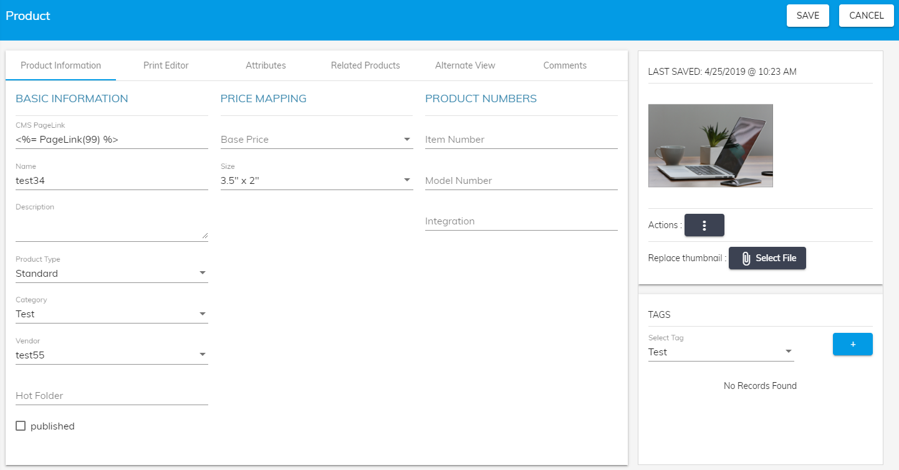Click the PRICE MAPPING heading
The width and height of the screenshot is (899, 470).
pyautogui.click(x=264, y=98)
